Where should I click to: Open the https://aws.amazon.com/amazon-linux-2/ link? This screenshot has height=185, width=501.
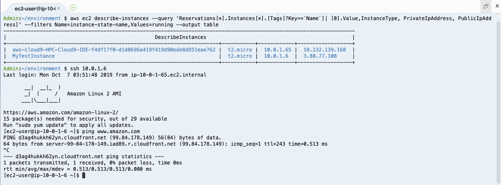61,113
